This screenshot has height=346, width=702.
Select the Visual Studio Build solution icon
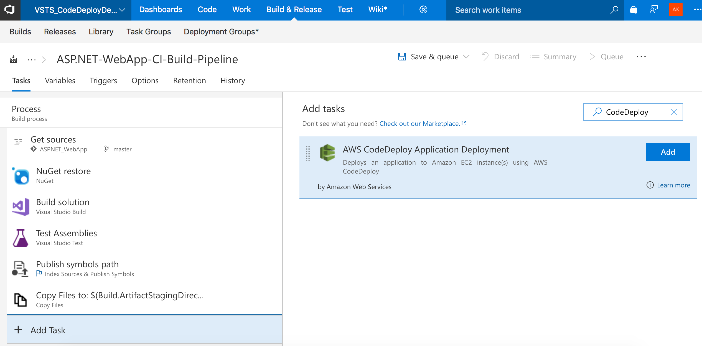click(21, 207)
